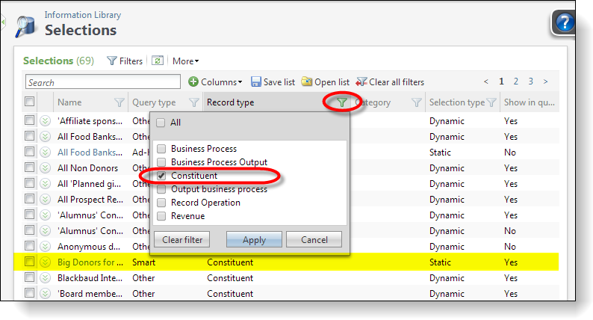This screenshot has width=593, height=320.
Task: Click the Query type column filter icon
Action: pos(194,102)
